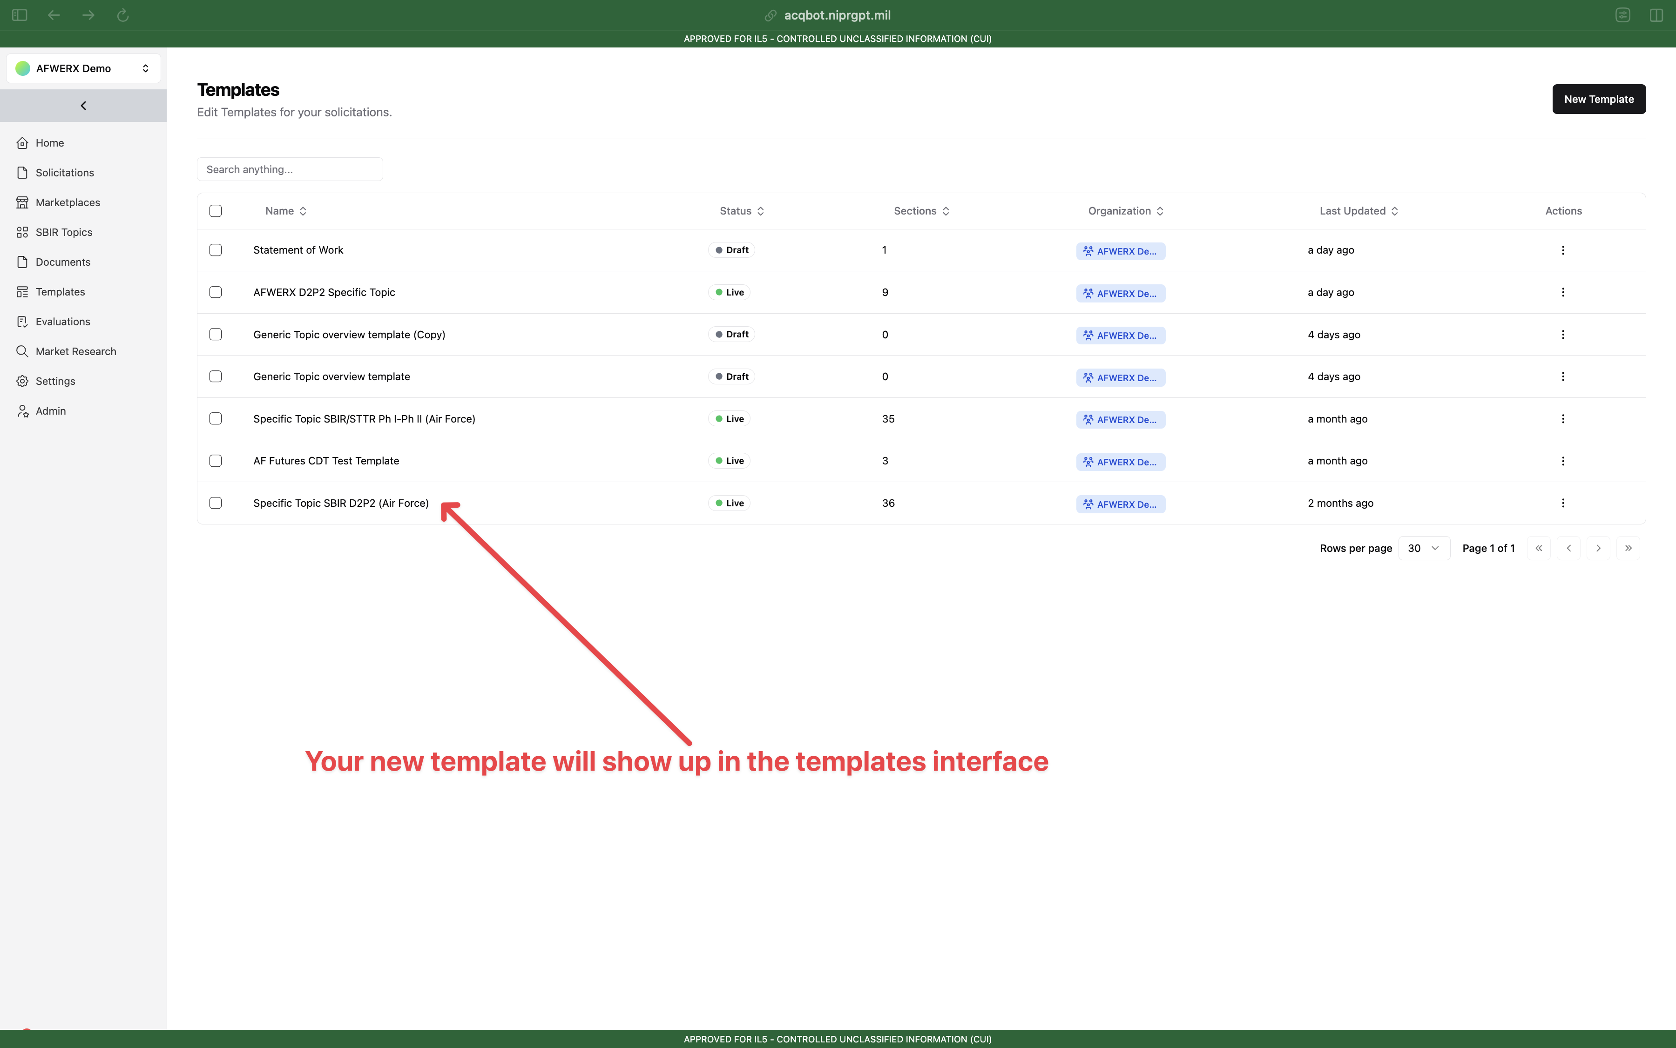Viewport: 1676px width, 1048px height.
Task: Open the AFWERX Demo organization switcher
Action: coord(83,68)
